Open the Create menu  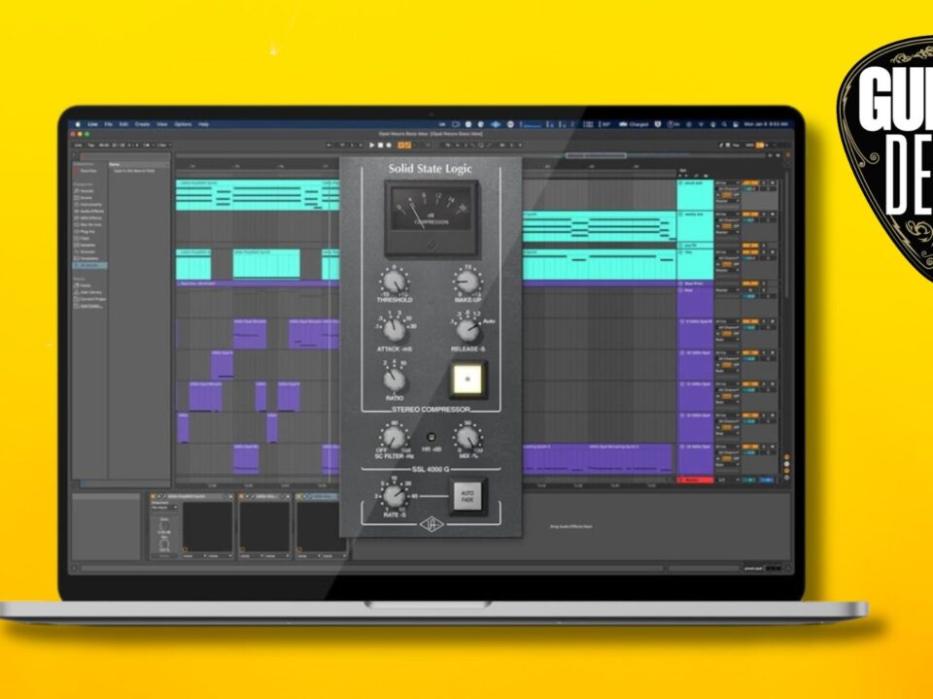pos(142,124)
